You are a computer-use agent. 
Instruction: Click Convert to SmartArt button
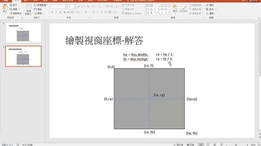[133, 13]
